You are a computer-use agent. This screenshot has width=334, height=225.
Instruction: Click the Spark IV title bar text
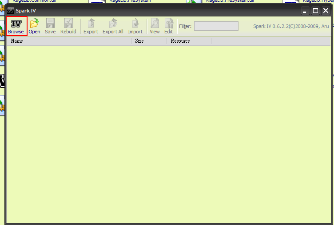tap(26, 11)
